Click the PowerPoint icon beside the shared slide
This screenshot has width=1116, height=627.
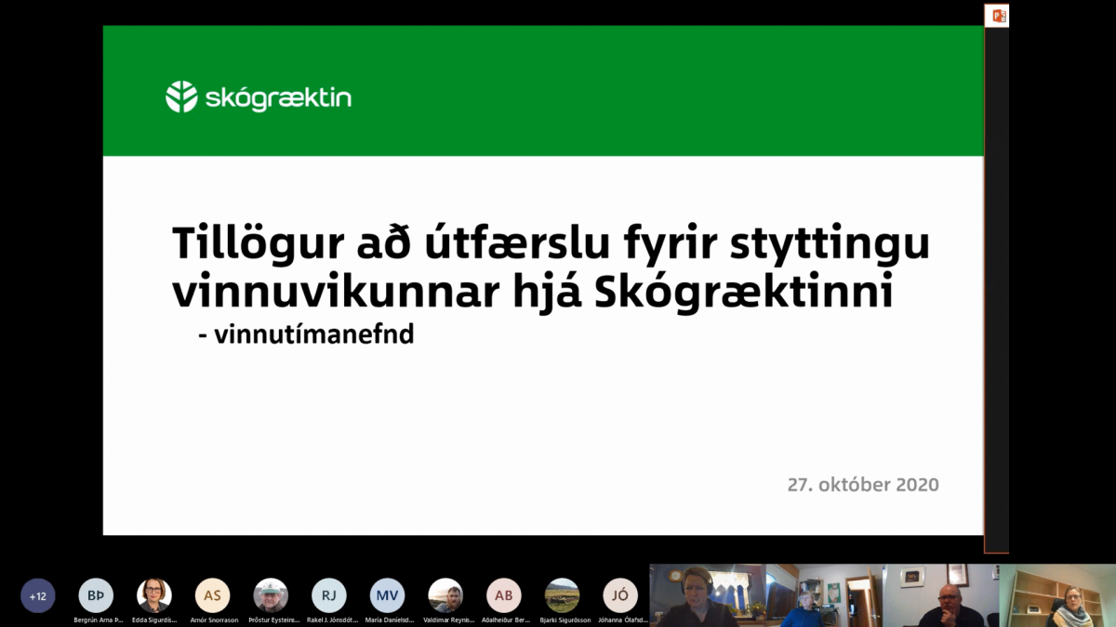click(1000, 16)
